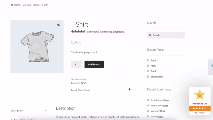Image resolution: width=213 pixels, height=120 pixels.
Task: Click the home icon in breadcrumb
Action: tap(12, 5)
